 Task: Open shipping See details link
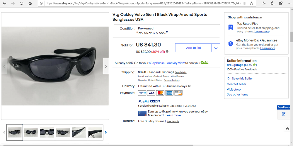[x=180, y=72]
